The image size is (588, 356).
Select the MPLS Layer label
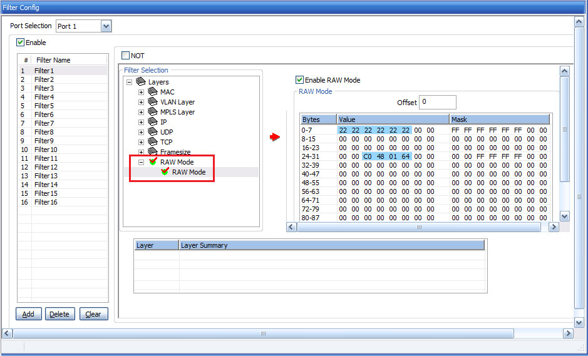tap(177, 111)
